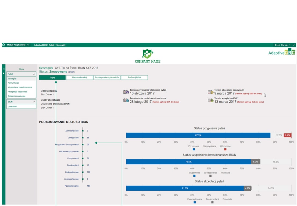This screenshot has height=206, width=297.
Task: Click the company shield logo
Action: 147,54
